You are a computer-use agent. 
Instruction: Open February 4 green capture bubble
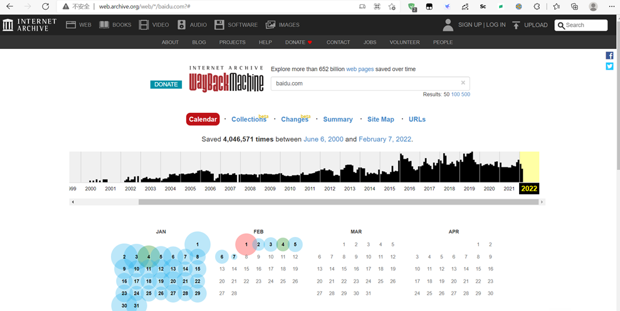tap(283, 245)
